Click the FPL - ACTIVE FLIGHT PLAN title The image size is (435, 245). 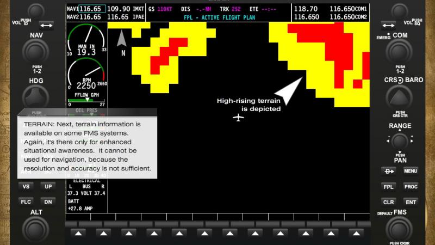tap(219, 17)
